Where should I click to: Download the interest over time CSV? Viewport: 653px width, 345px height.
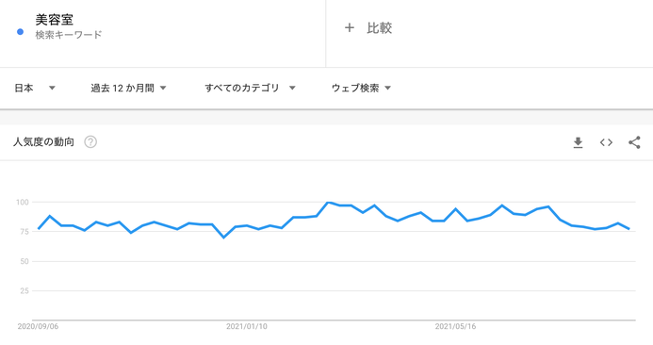tap(578, 142)
